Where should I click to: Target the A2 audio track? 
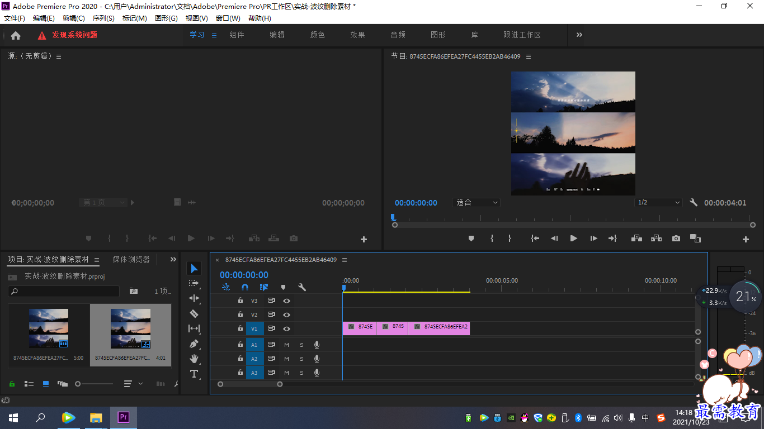(x=254, y=359)
